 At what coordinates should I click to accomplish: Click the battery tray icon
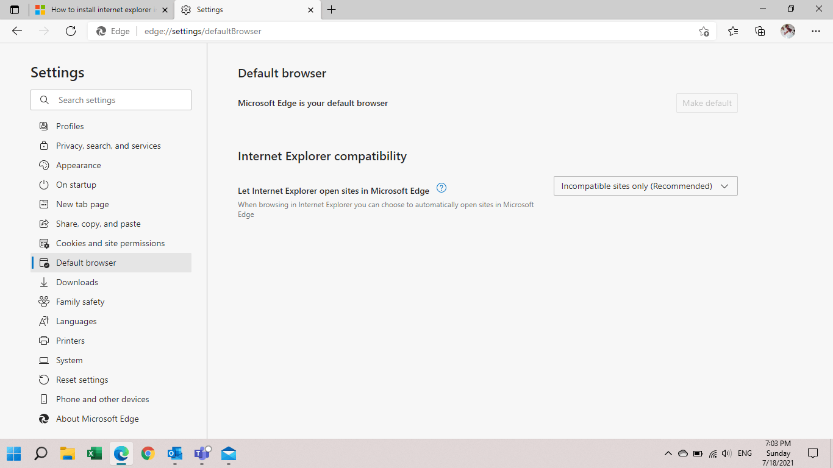pos(698,453)
